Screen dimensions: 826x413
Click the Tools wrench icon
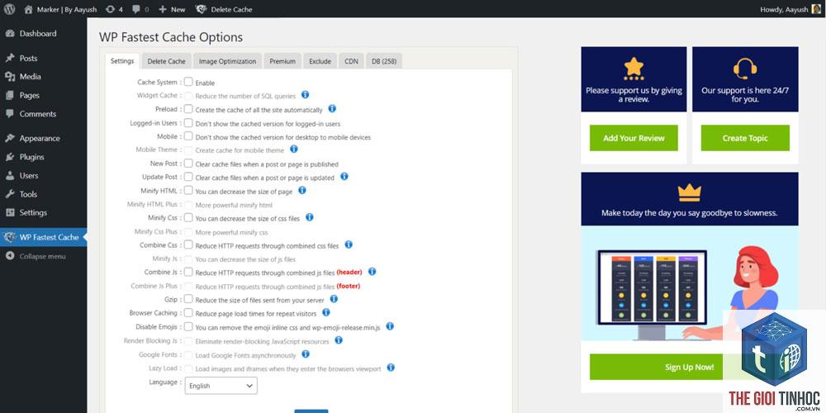pyautogui.click(x=9, y=194)
